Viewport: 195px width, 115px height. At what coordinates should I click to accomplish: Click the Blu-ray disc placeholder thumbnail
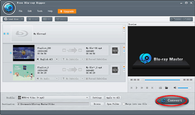22,34
